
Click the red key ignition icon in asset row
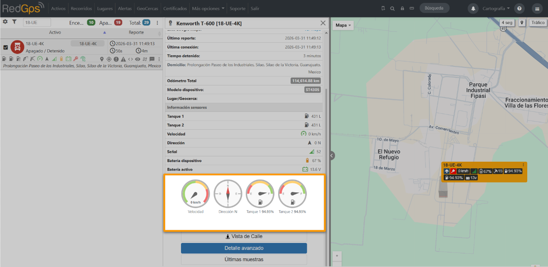[x=76, y=59]
